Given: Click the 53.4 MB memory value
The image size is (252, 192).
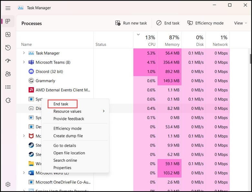Looking at the screenshot, I should (172, 127).
